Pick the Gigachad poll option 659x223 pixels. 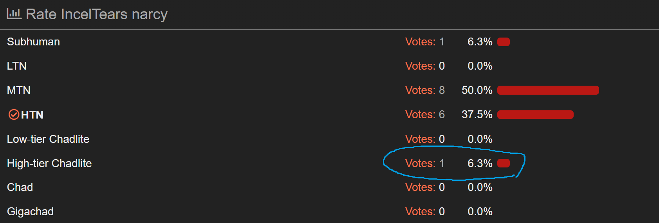[x=31, y=212]
